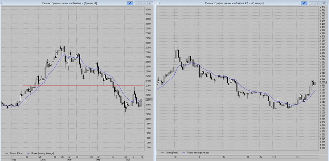Click the 2 340 price label on the 60-minute axis
This screenshot has width=329, height=161.
[322, 44]
